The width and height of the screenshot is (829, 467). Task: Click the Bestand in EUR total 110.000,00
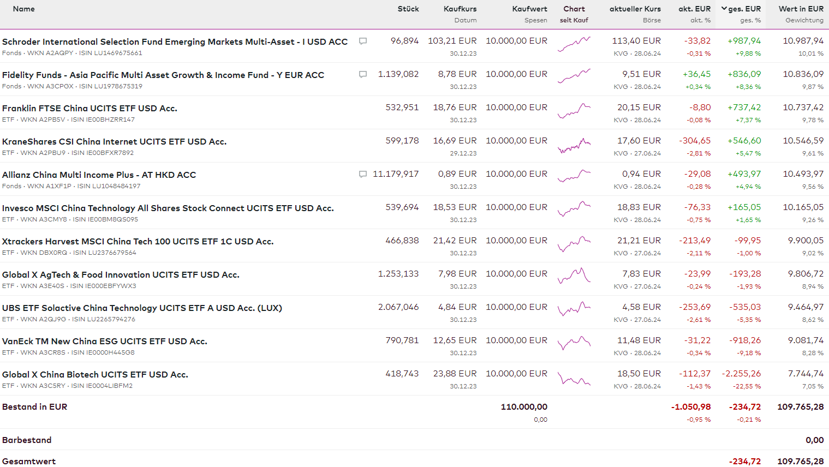524,407
